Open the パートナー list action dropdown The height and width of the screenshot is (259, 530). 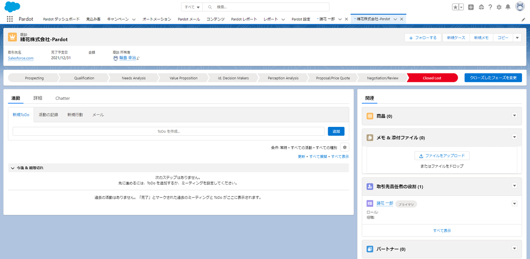[x=514, y=249]
